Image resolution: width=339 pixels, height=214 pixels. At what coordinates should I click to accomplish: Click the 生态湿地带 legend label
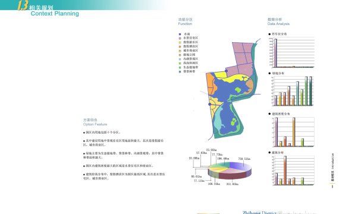point(191,67)
